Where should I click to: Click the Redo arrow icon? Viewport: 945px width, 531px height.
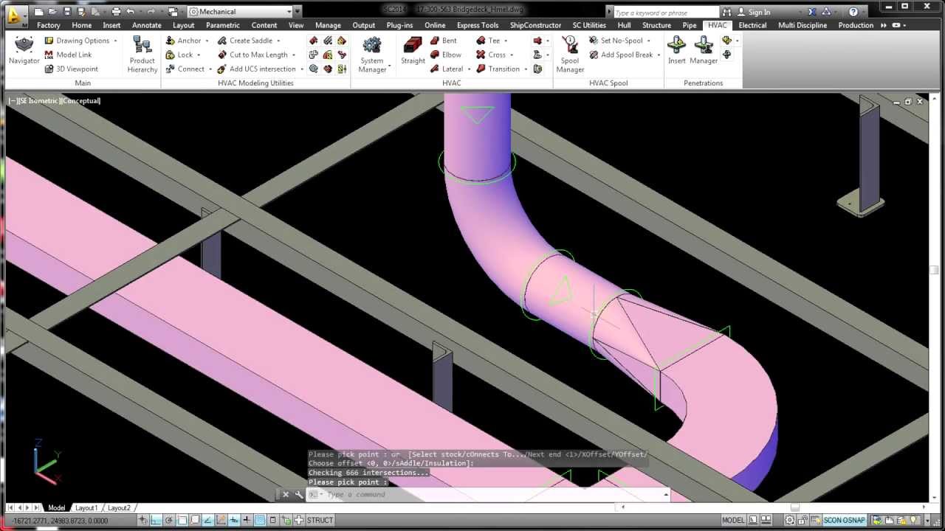151,12
